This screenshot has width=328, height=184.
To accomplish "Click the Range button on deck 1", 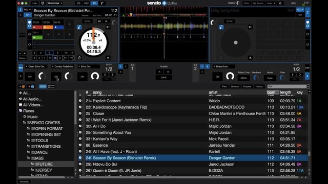I will point(22,58).
